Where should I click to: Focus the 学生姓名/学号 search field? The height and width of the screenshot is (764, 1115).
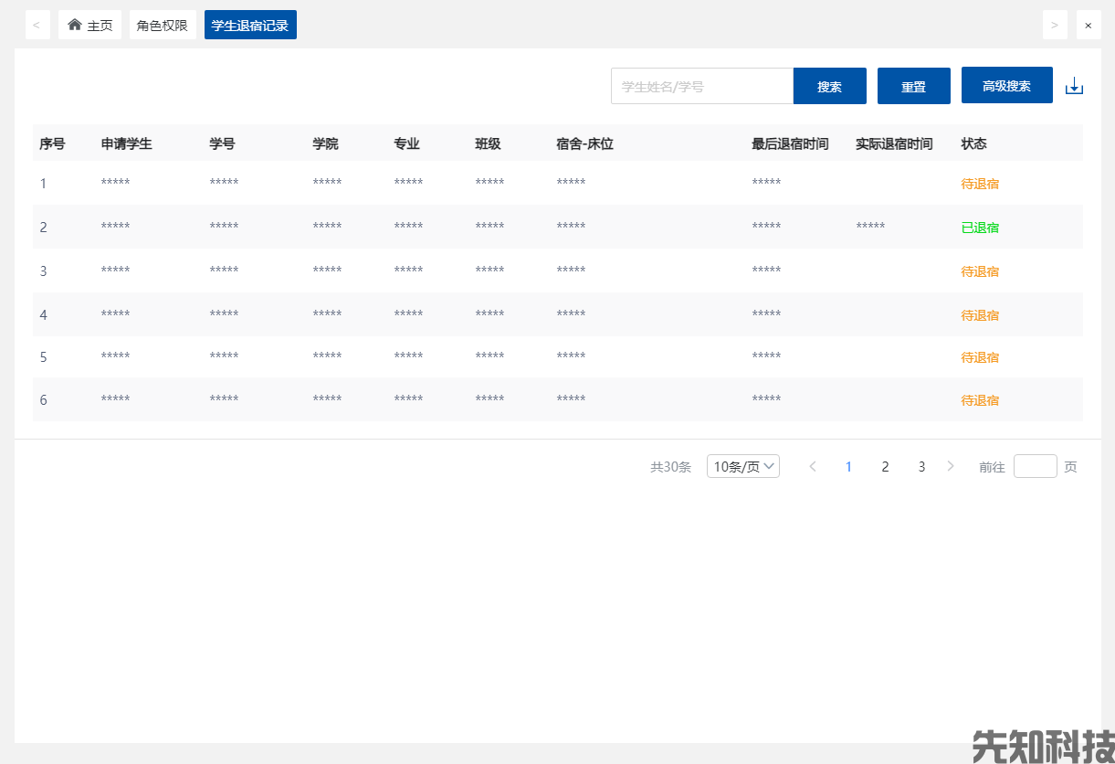tap(702, 86)
